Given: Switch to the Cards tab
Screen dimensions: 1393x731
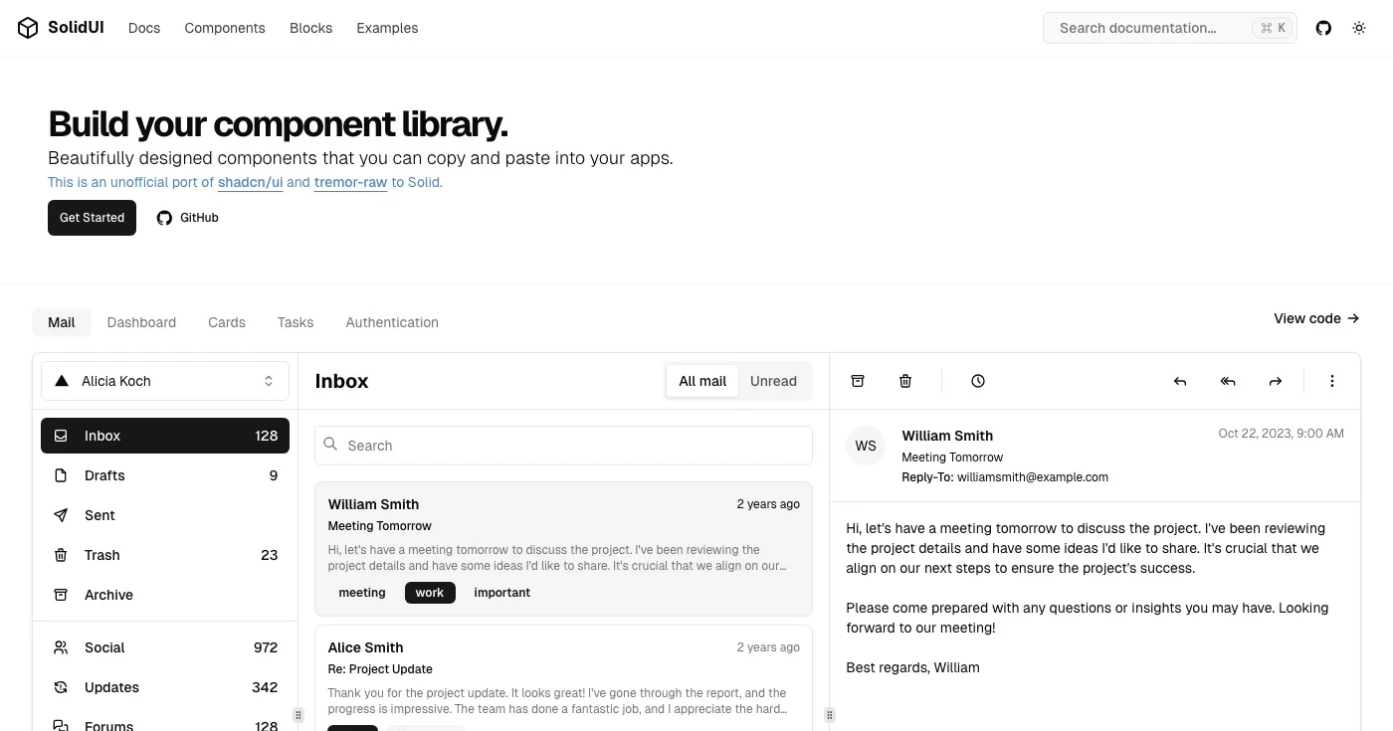Looking at the screenshot, I should (227, 322).
